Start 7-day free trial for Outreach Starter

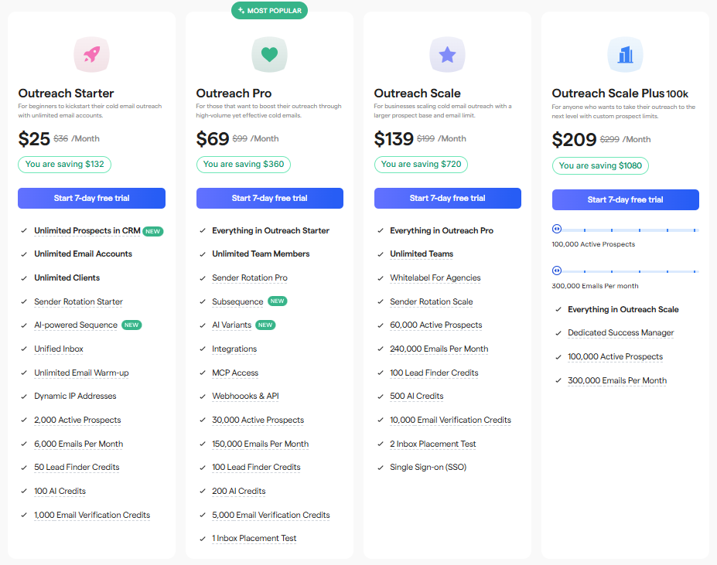point(91,198)
